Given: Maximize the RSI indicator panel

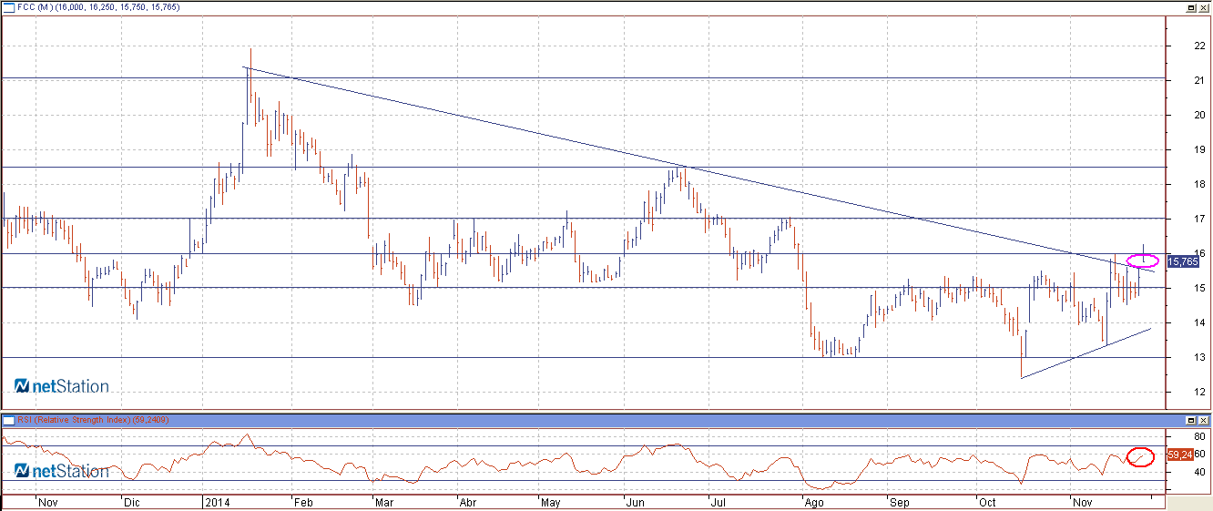Looking at the screenshot, I should (x=1192, y=420).
